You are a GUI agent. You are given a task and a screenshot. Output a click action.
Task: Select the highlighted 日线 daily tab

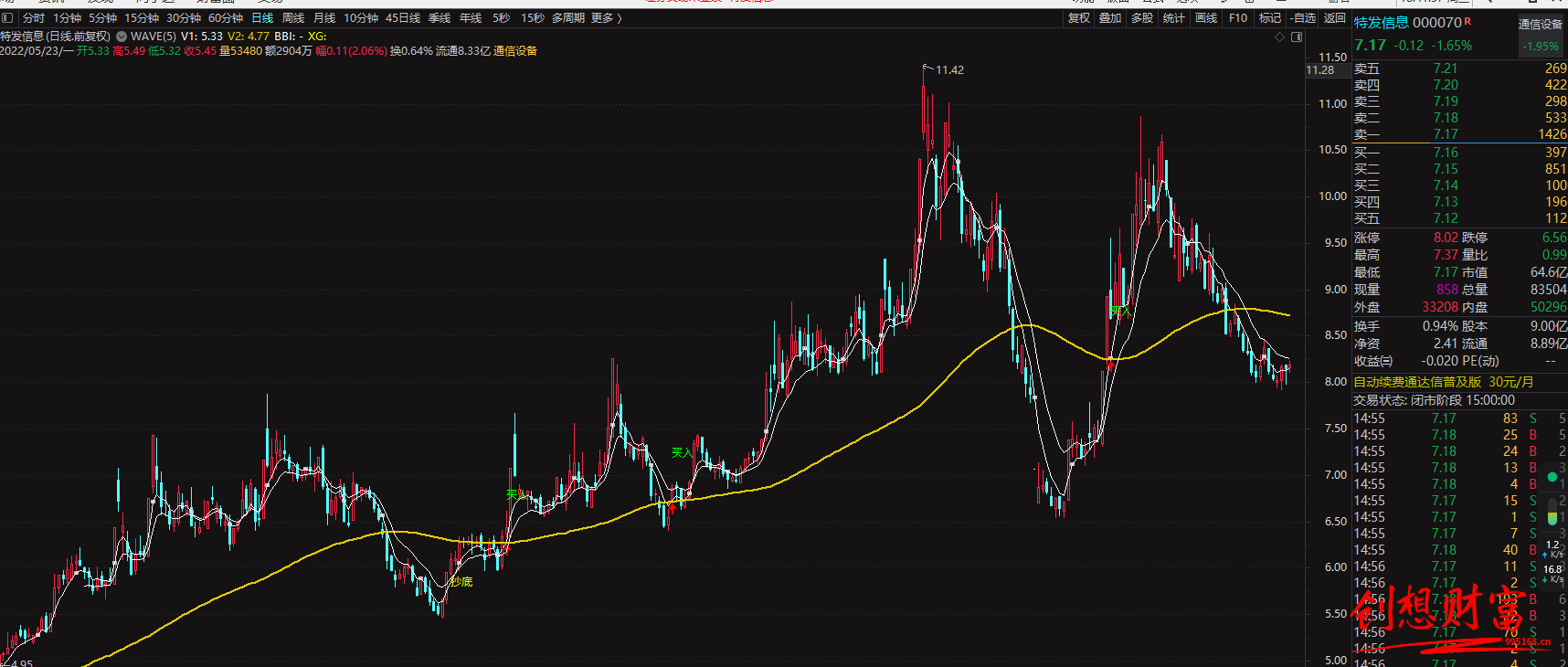pos(262,18)
